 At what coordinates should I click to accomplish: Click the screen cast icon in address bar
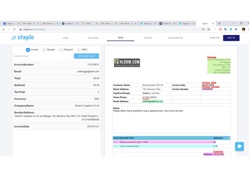(x=203, y=29)
